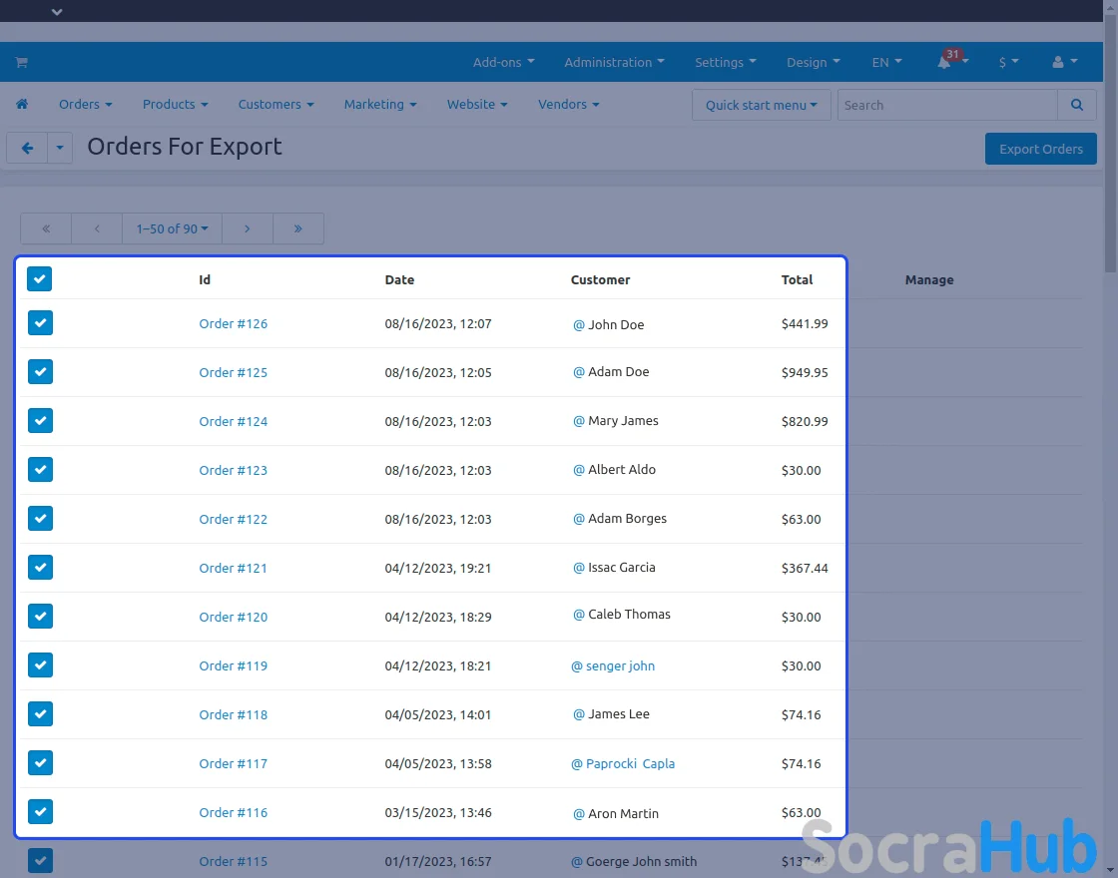
Task: Open the Orders menu
Action: click(x=85, y=105)
